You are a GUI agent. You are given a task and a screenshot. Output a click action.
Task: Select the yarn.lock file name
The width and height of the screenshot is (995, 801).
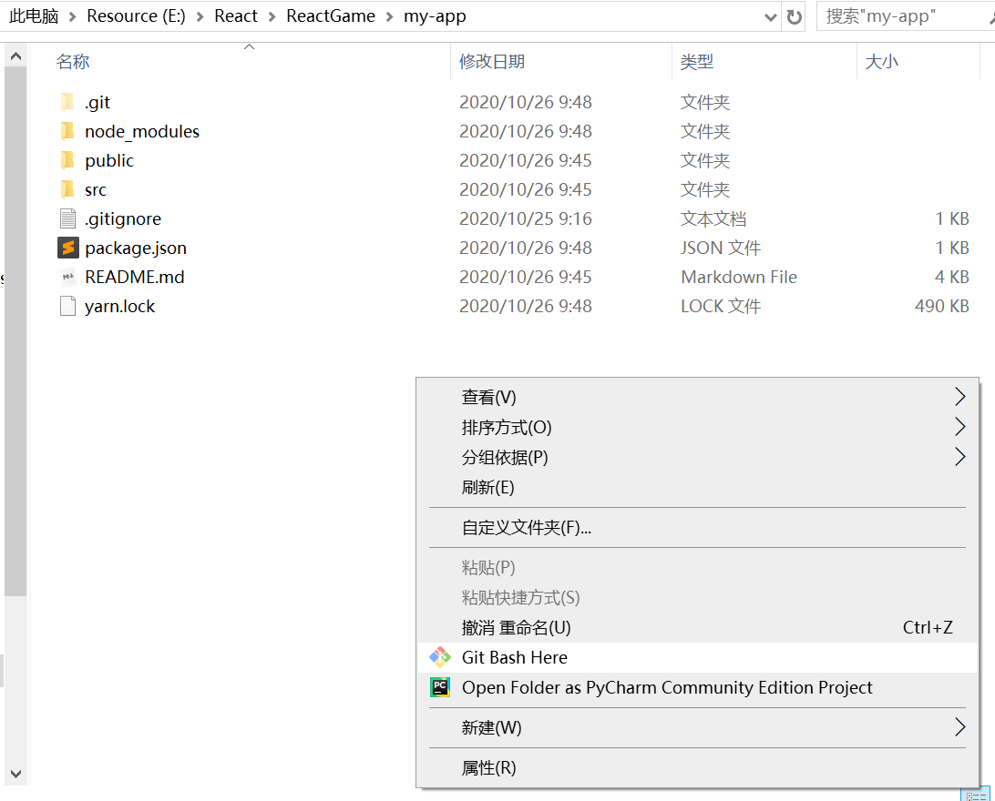click(x=120, y=306)
